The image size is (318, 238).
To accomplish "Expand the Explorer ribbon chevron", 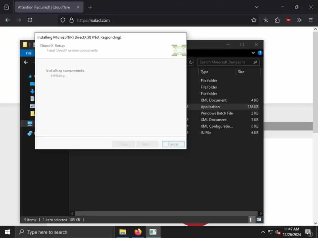I will pos(253,53).
